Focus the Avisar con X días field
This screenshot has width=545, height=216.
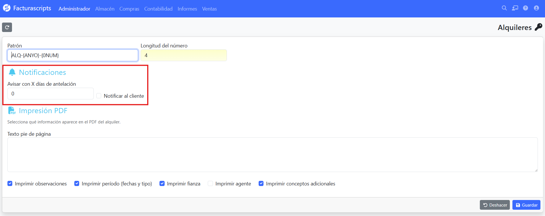(51, 94)
